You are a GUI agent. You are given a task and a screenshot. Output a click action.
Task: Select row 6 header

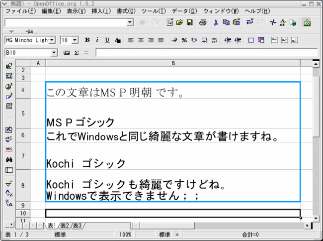23,135
